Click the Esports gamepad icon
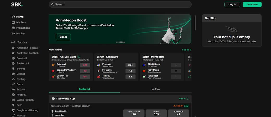This screenshot has height=117, width=271. coord(13,89)
